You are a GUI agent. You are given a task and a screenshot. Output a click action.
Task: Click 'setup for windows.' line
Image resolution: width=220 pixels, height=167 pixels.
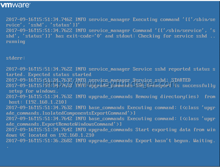[x=33, y=91]
